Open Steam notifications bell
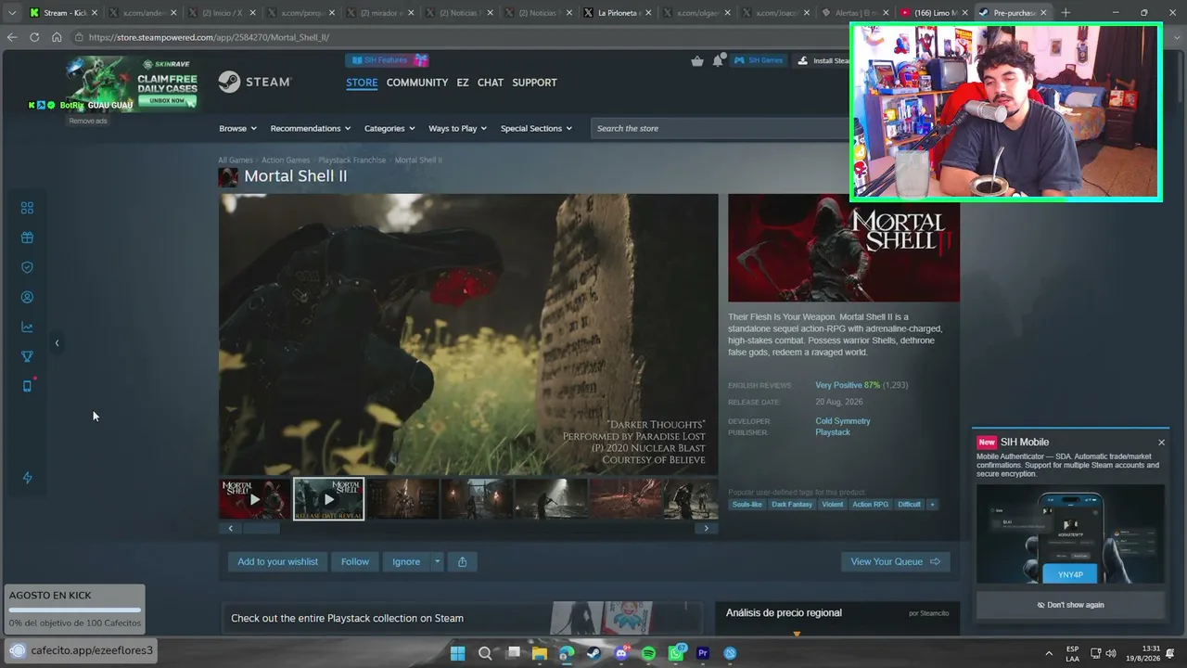The width and height of the screenshot is (1187, 668). point(718,61)
